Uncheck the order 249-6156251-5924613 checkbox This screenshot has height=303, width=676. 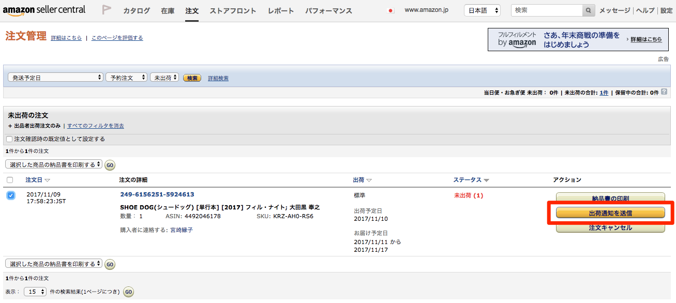click(11, 195)
